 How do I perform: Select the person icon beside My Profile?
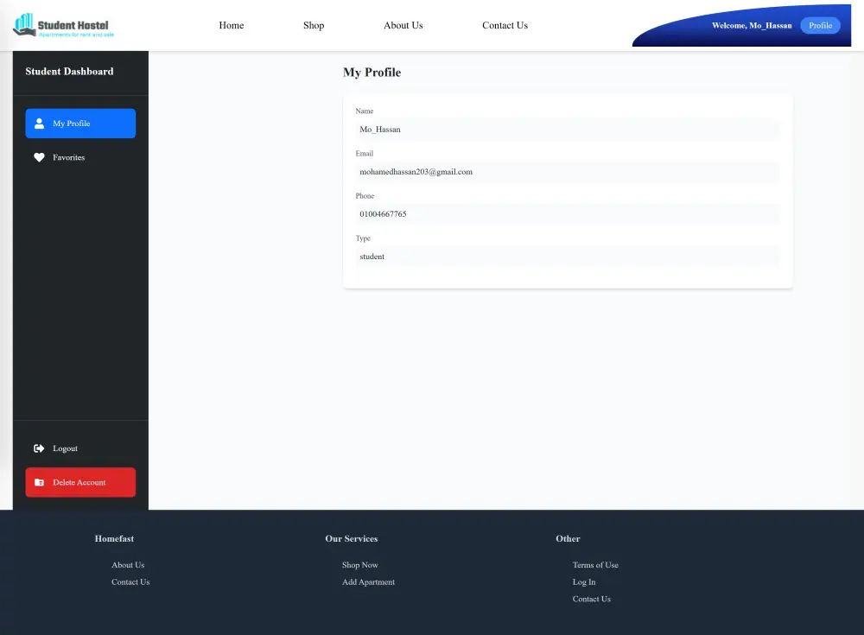click(x=39, y=123)
